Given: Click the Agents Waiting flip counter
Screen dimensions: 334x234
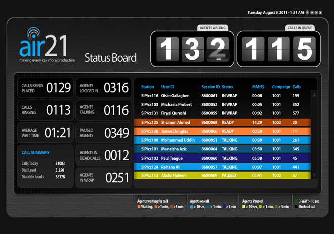Looking at the screenshot, I should [x=191, y=49].
